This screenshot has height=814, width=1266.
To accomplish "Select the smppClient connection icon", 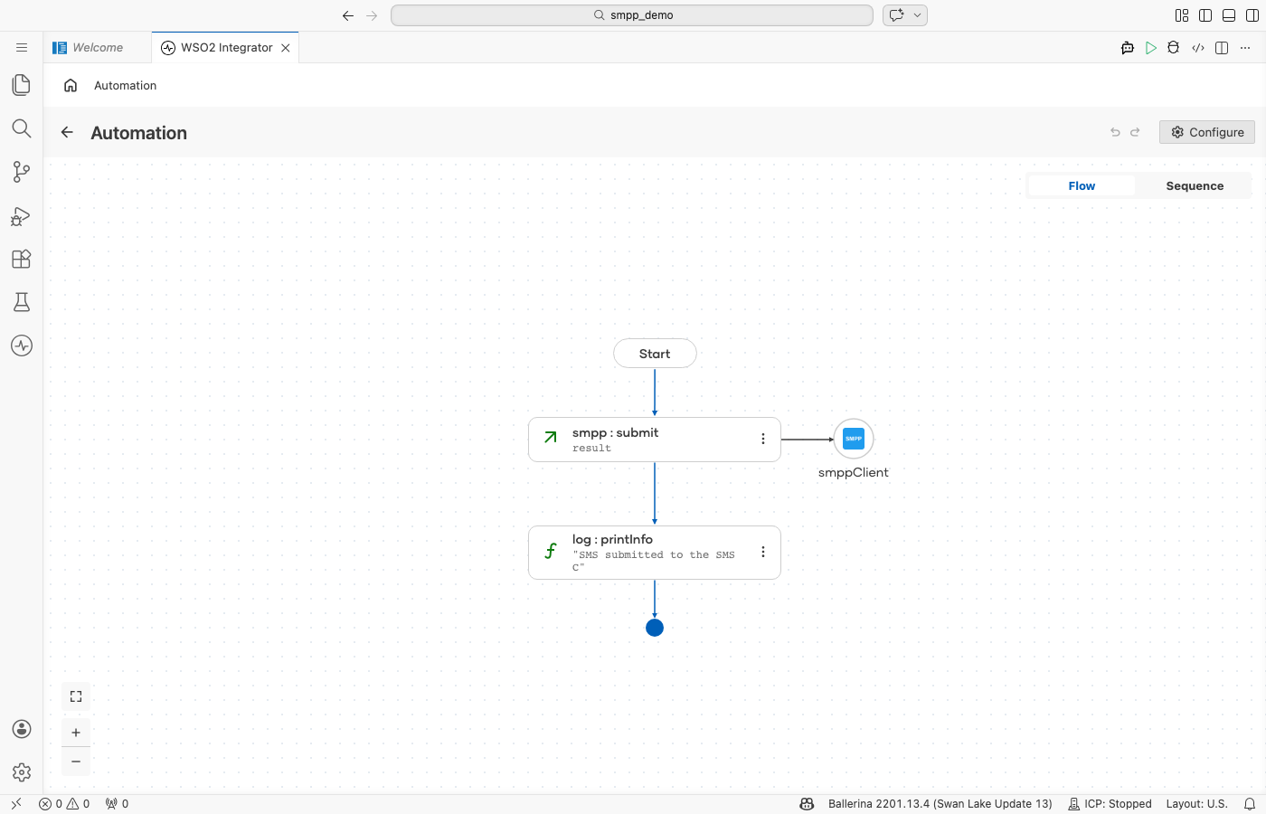I will (x=854, y=439).
